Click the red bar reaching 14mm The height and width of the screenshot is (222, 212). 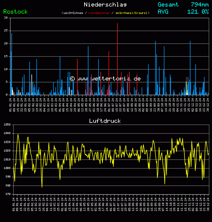click(77, 77)
